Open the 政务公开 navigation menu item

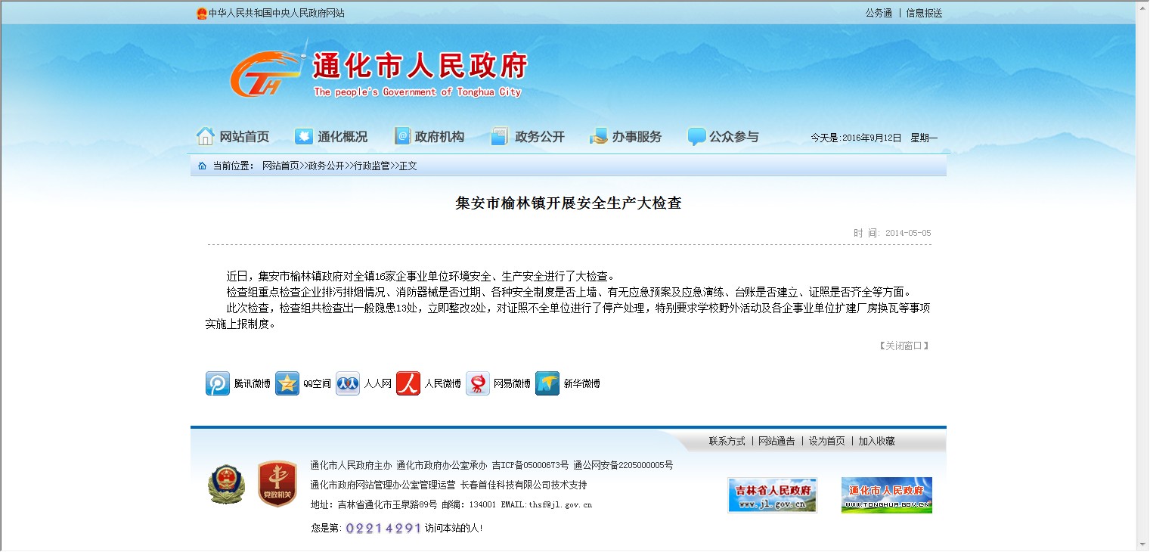[x=528, y=137]
